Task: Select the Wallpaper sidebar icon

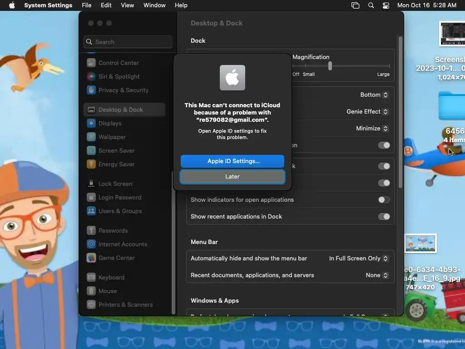Action: click(x=91, y=137)
